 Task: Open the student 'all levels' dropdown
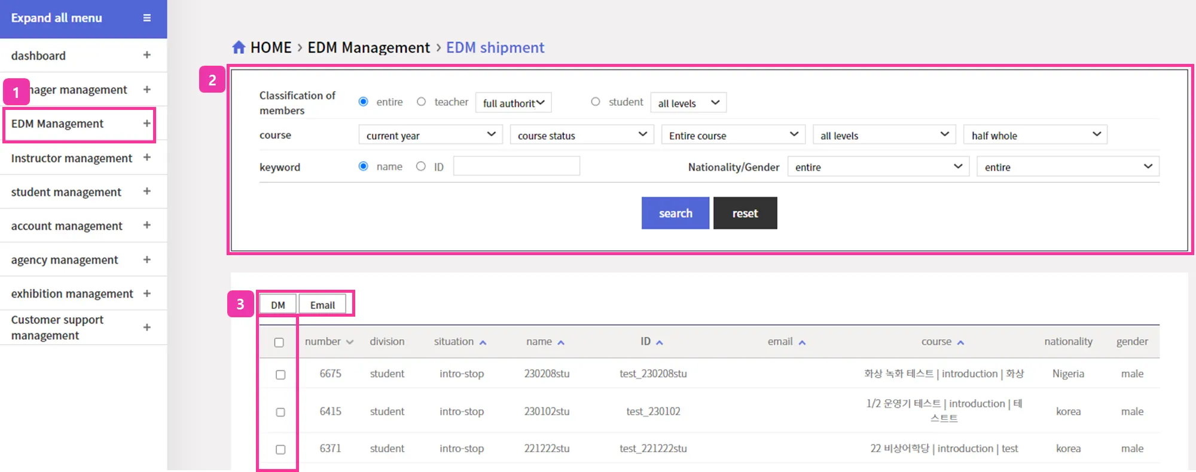[x=688, y=103]
